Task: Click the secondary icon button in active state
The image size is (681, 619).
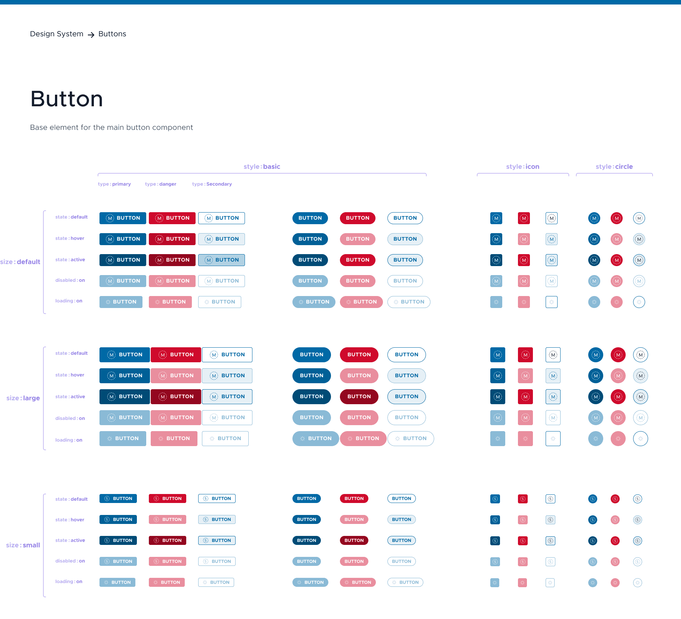Action: pos(551,260)
